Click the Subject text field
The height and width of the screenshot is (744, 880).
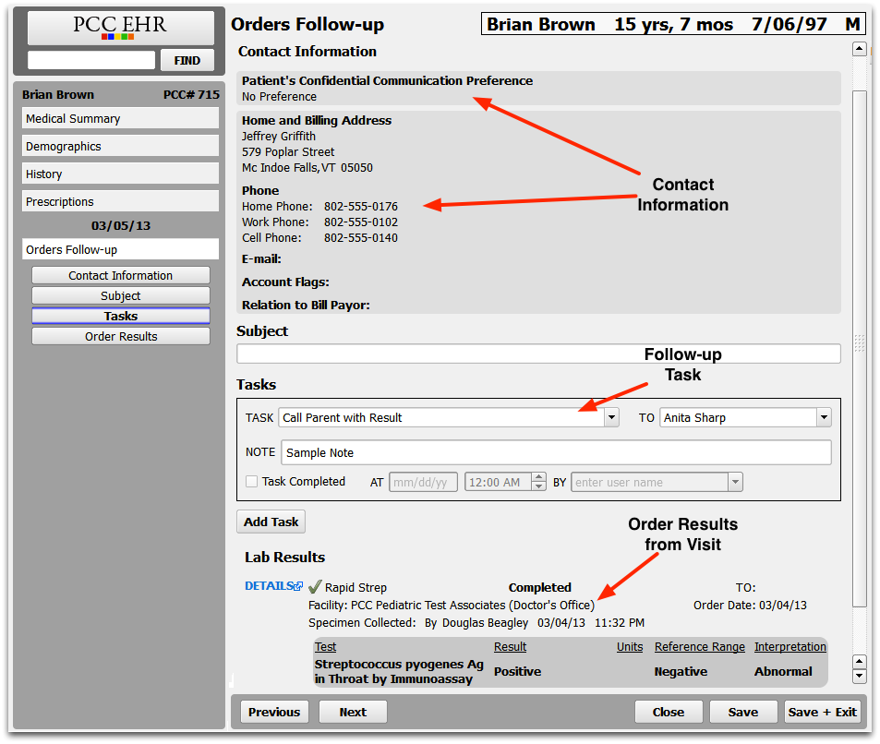pos(538,354)
